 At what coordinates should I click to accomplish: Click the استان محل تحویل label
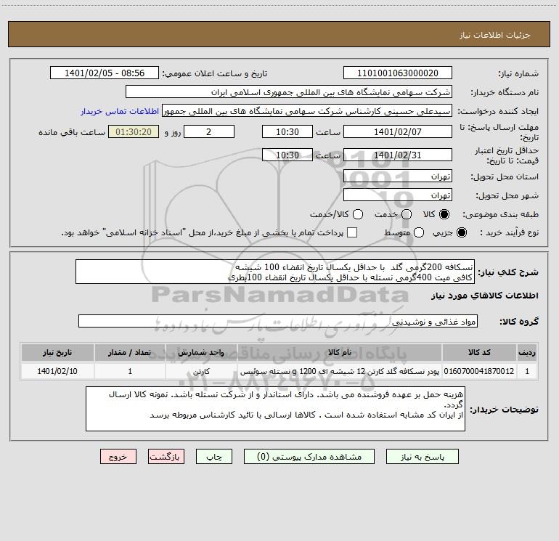(505, 176)
